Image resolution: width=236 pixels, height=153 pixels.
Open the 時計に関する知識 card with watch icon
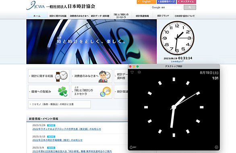pos(49,76)
